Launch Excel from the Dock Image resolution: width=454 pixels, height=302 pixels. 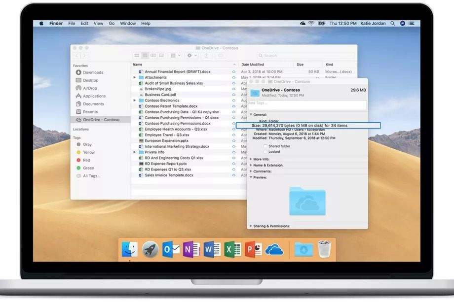232,249
